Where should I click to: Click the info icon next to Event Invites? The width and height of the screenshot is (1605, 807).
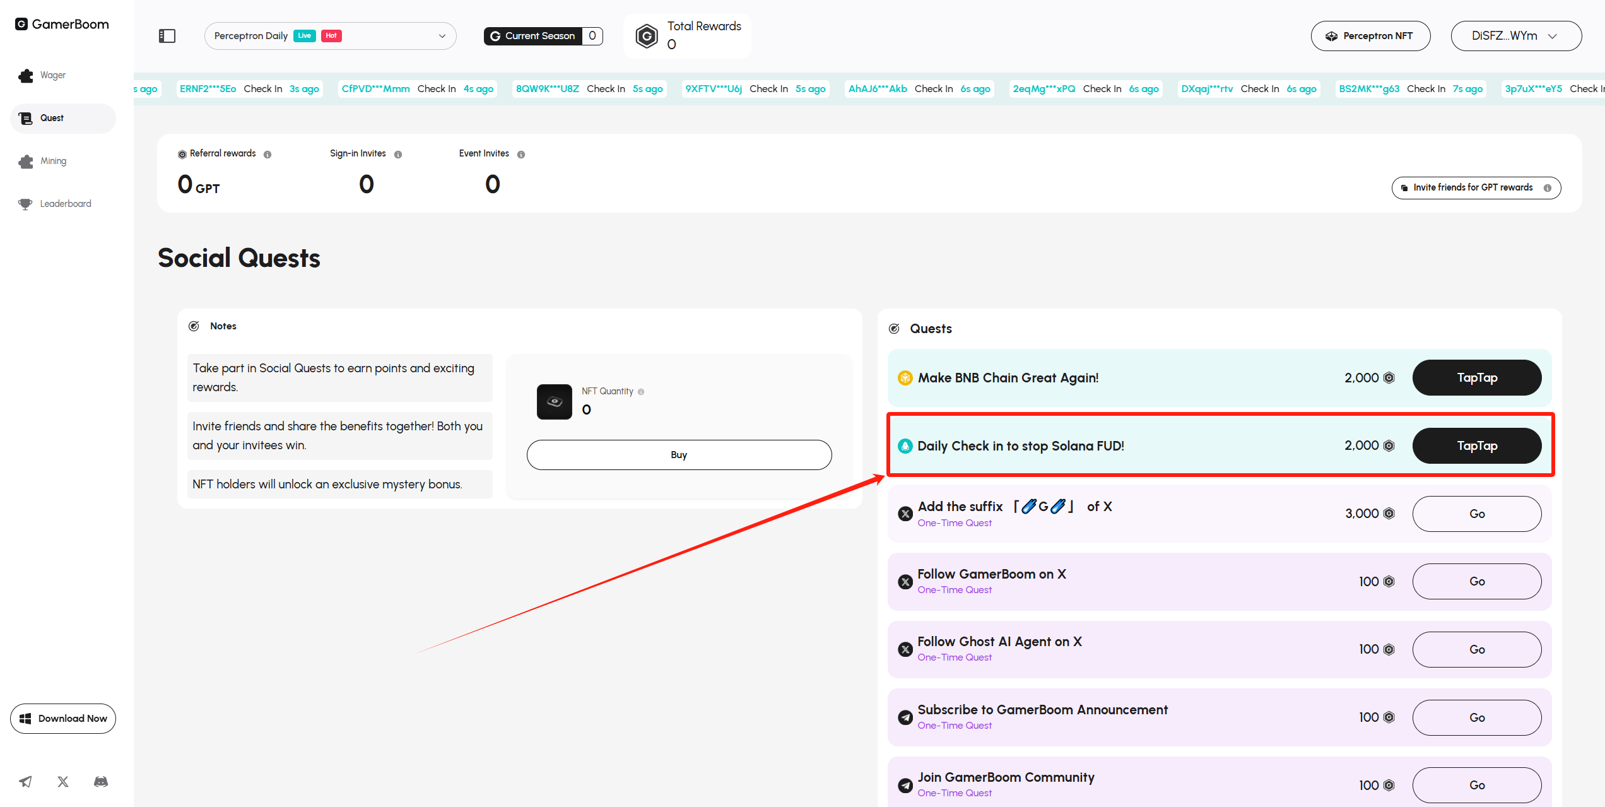(521, 155)
